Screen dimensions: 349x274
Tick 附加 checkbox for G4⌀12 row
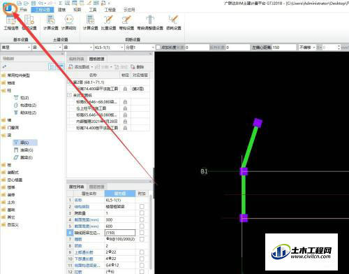tap(142, 265)
